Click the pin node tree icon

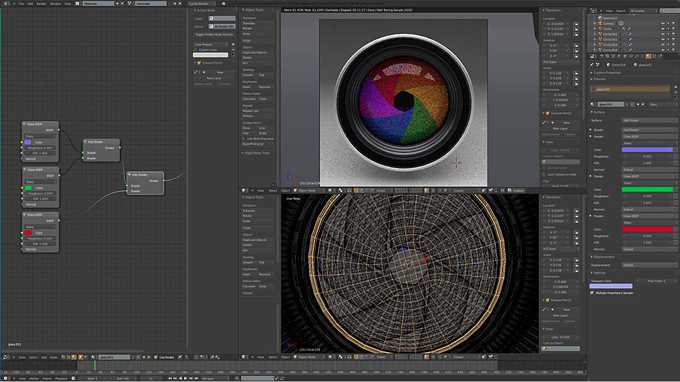tap(180, 357)
